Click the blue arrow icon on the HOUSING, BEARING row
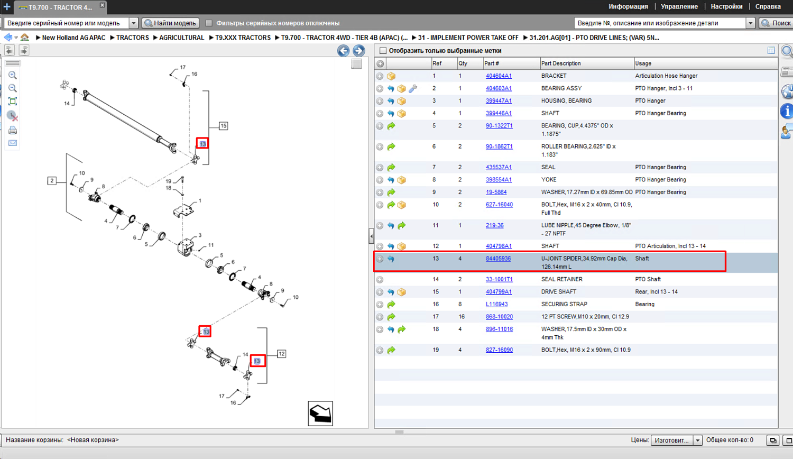The height and width of the screenshot is (459, 793). click(391, 101)
